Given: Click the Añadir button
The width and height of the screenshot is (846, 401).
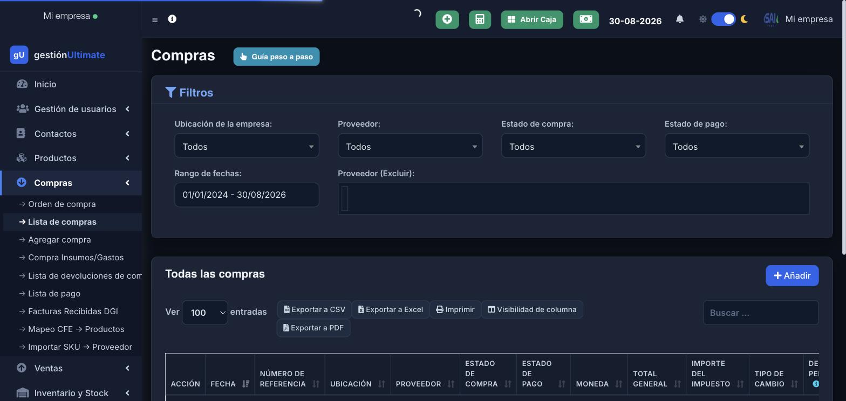Looking at the screenshot, I should click(x=792, y=275).
